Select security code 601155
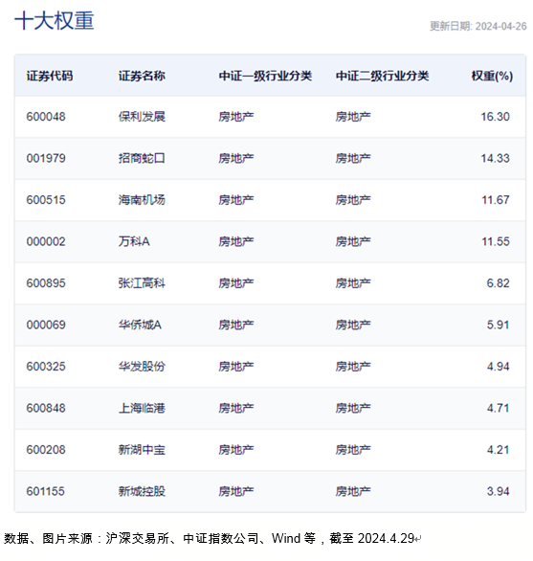The height and width of the screenshot is (561, 533). click(45, 491)
